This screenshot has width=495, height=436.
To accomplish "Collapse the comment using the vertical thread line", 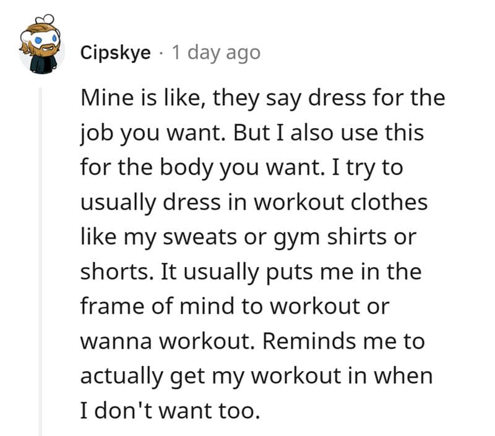I will point(41,260).
